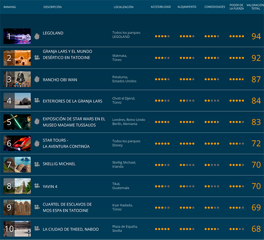Click the Valoración Total column header
This screenshot has width=264, height=240.
coord(255,7)
